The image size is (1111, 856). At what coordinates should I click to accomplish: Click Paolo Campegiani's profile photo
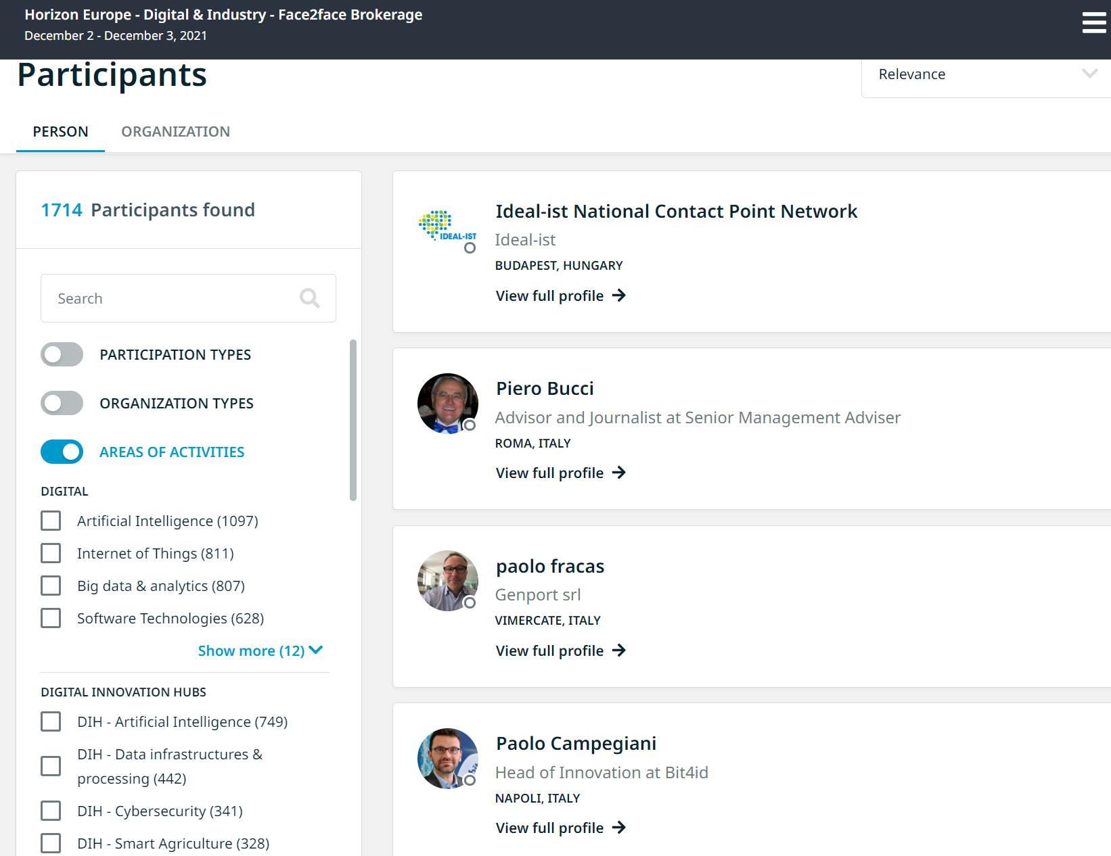pyautogui.click(x=448, y=759)
